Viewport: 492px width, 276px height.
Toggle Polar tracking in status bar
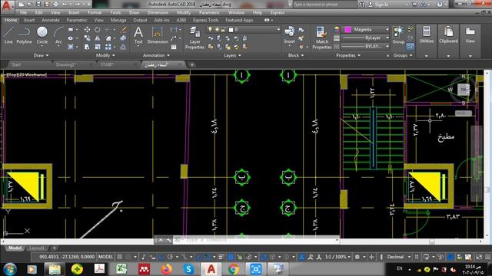[x=170, y=257]
